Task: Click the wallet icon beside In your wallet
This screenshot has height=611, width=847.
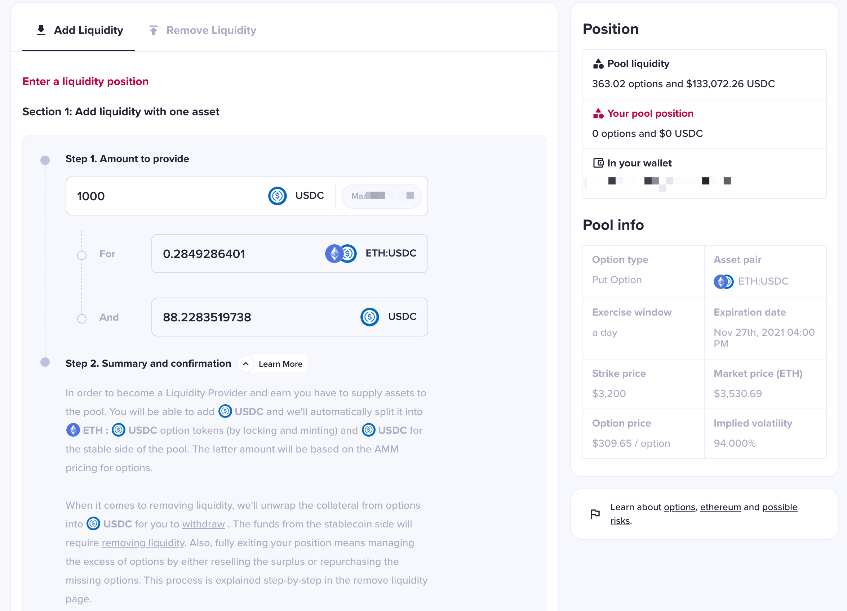Action: [598, 163]
